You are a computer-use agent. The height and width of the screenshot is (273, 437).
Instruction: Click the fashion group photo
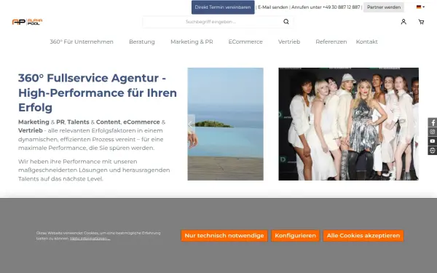(x=348, y=124)
